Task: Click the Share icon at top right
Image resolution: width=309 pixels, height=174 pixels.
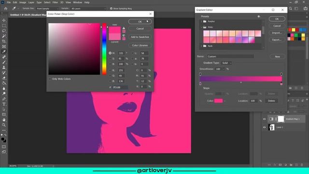Action: click(x=306, y=9)
